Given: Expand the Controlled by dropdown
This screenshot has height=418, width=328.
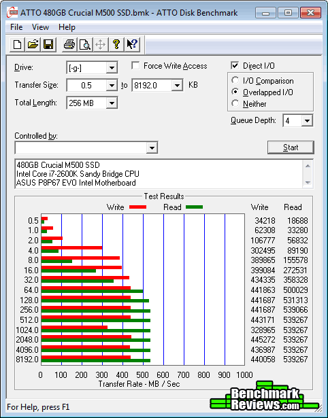Looking at the screenshot, I should [x=152, y=147].
